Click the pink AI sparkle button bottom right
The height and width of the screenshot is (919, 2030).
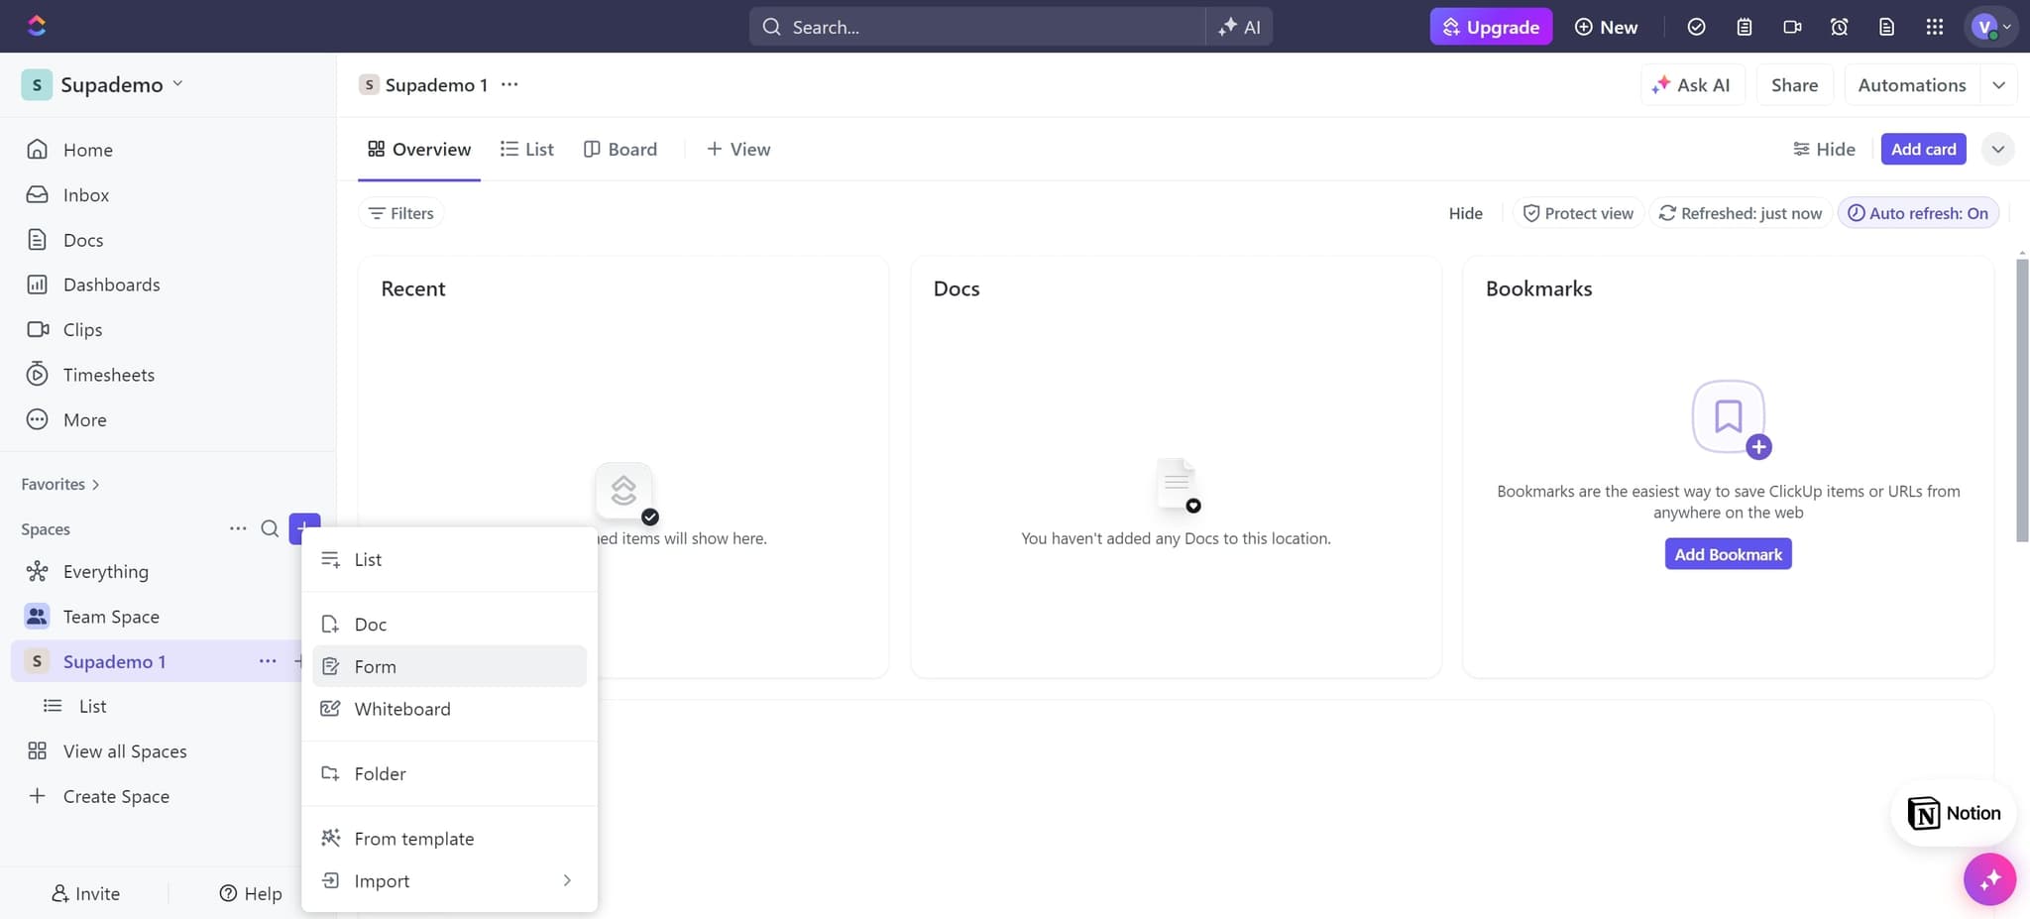click(x=1988, y=878)
